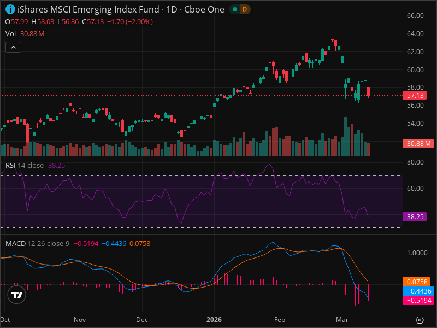Click the 58.00 price scale label

[x=415, y=87]
